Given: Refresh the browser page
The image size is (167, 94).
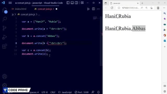Looking at the screenshot, I should [112, 8].
